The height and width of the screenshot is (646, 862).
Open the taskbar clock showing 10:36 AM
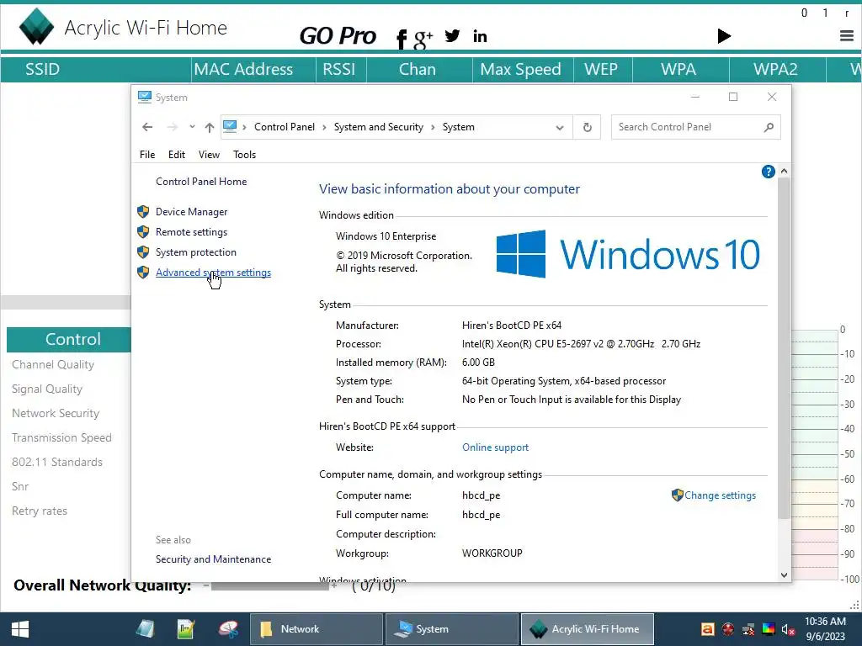click(x=825, y=629)
